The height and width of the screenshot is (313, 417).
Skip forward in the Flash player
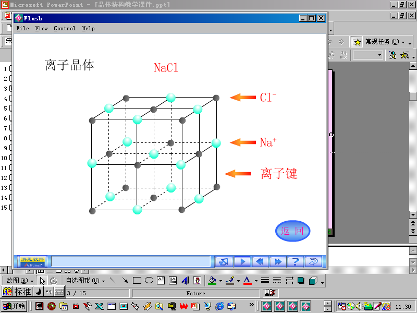[278, 261]
